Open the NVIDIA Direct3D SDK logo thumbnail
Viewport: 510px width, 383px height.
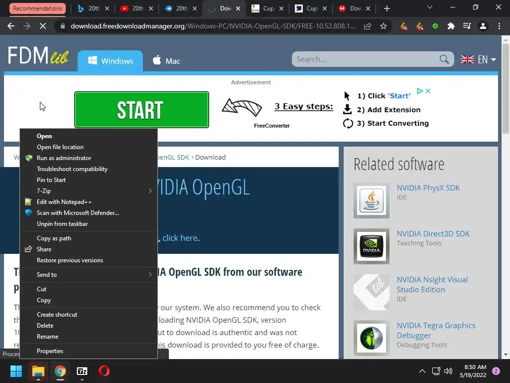[372, 246]
